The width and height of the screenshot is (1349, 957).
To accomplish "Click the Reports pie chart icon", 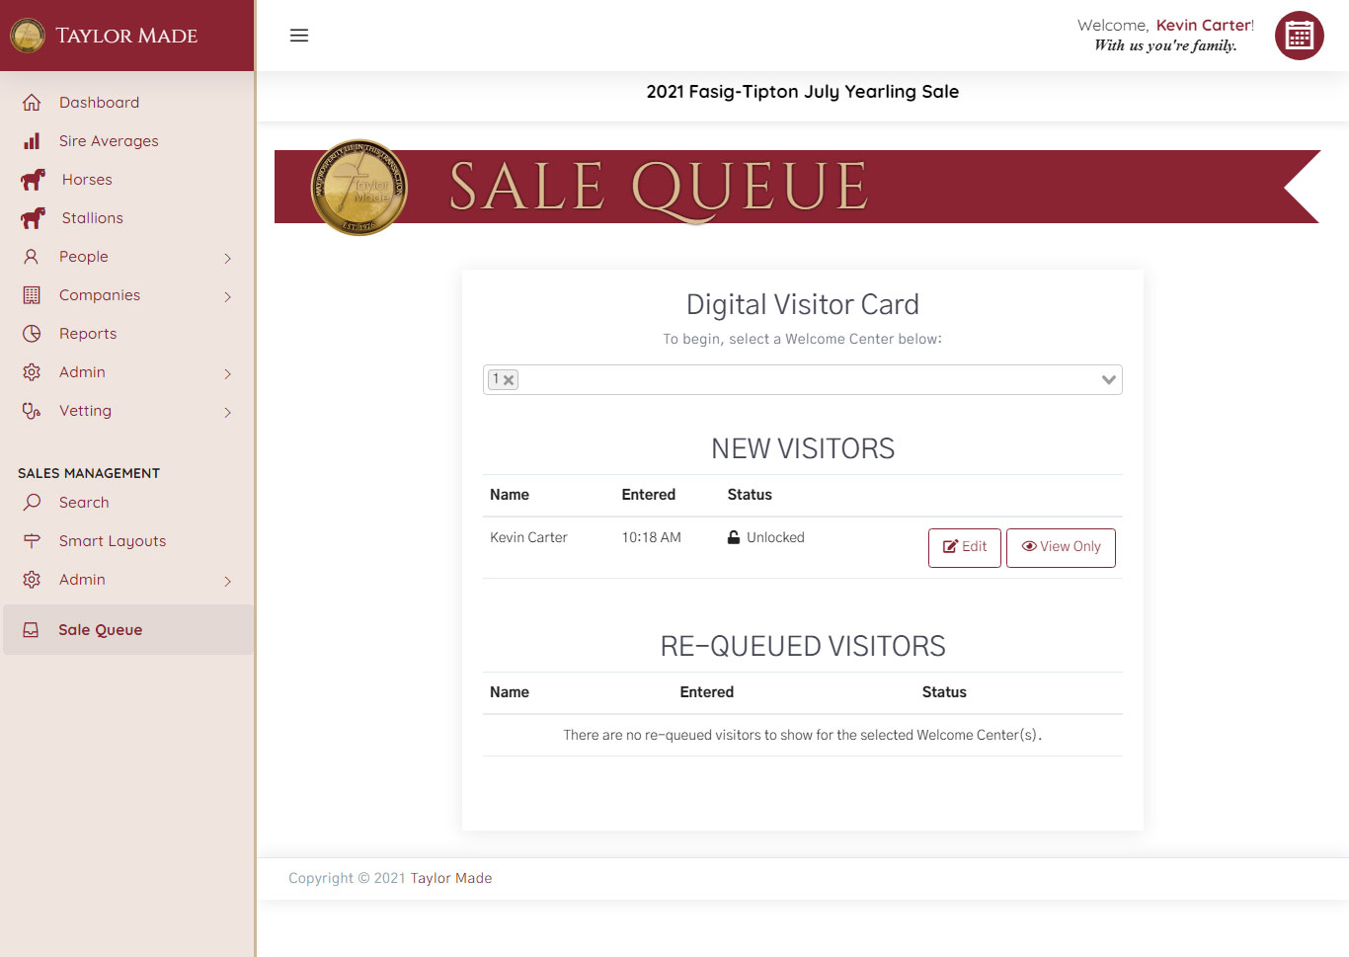I will 32,334.
